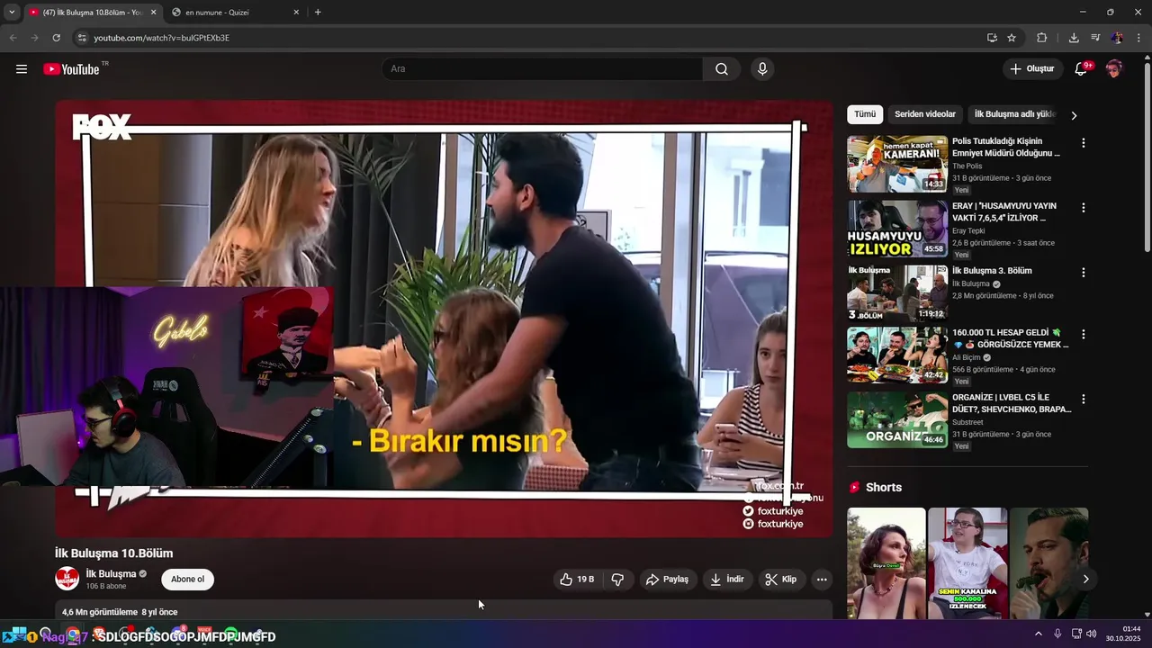Select the Tümü filter chip

tap(865, 114)
